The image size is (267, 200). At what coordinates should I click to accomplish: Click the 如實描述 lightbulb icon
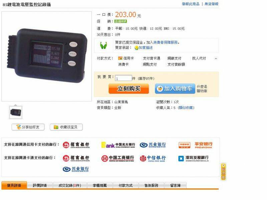(x=136, y=48)
